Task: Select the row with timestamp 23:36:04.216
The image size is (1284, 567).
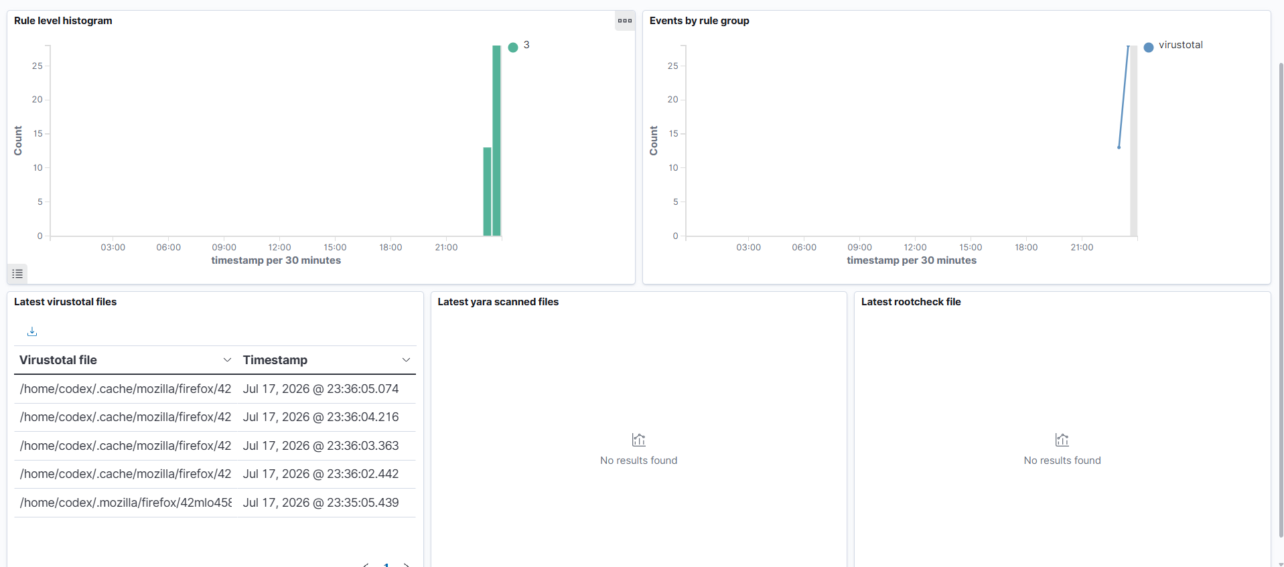Action: coord(215,417)
